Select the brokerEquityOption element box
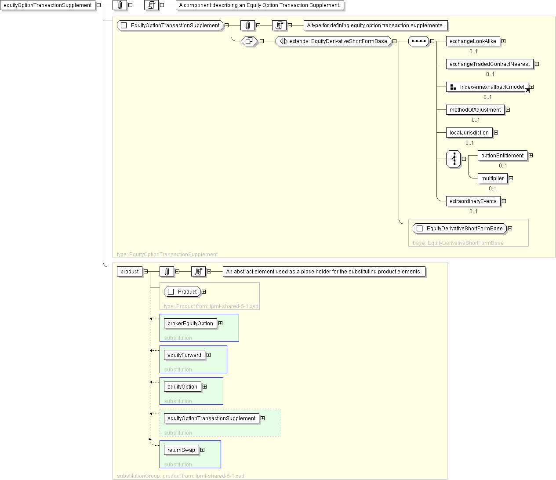The image size is (556, 480). 190,324
